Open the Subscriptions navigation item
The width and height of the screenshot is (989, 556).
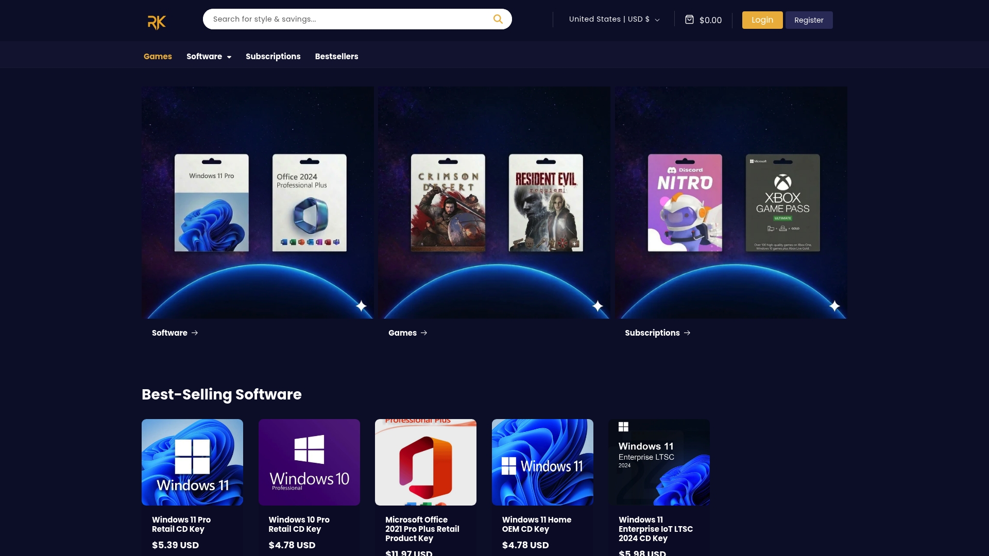[x=273, y=57]
